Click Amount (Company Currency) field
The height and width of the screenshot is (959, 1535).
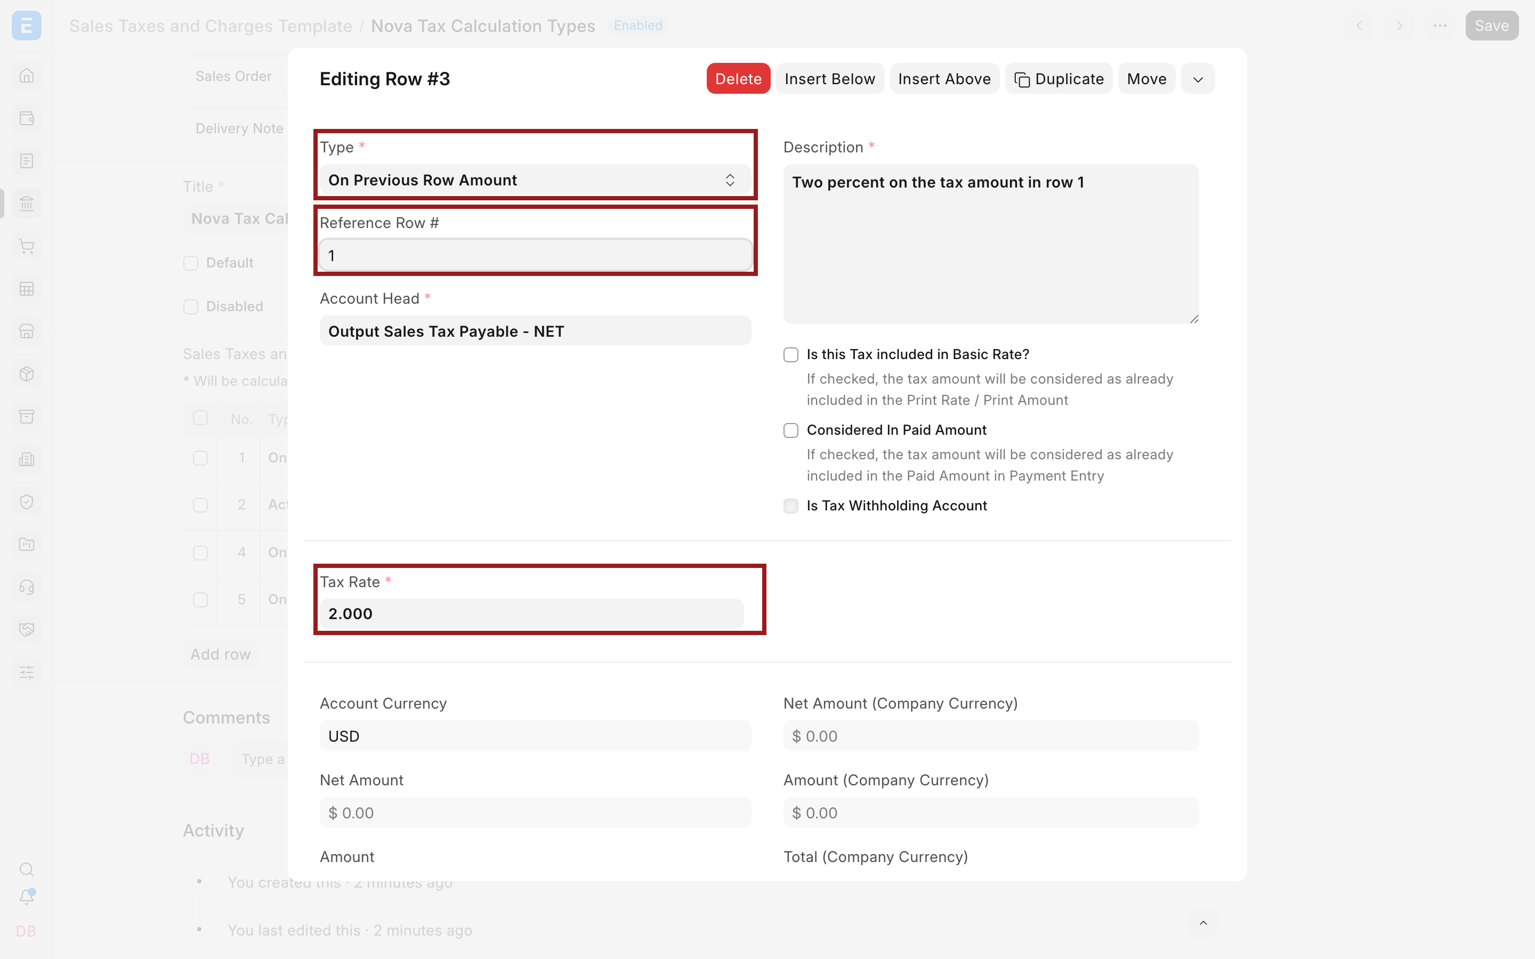[x=991, y=812]
